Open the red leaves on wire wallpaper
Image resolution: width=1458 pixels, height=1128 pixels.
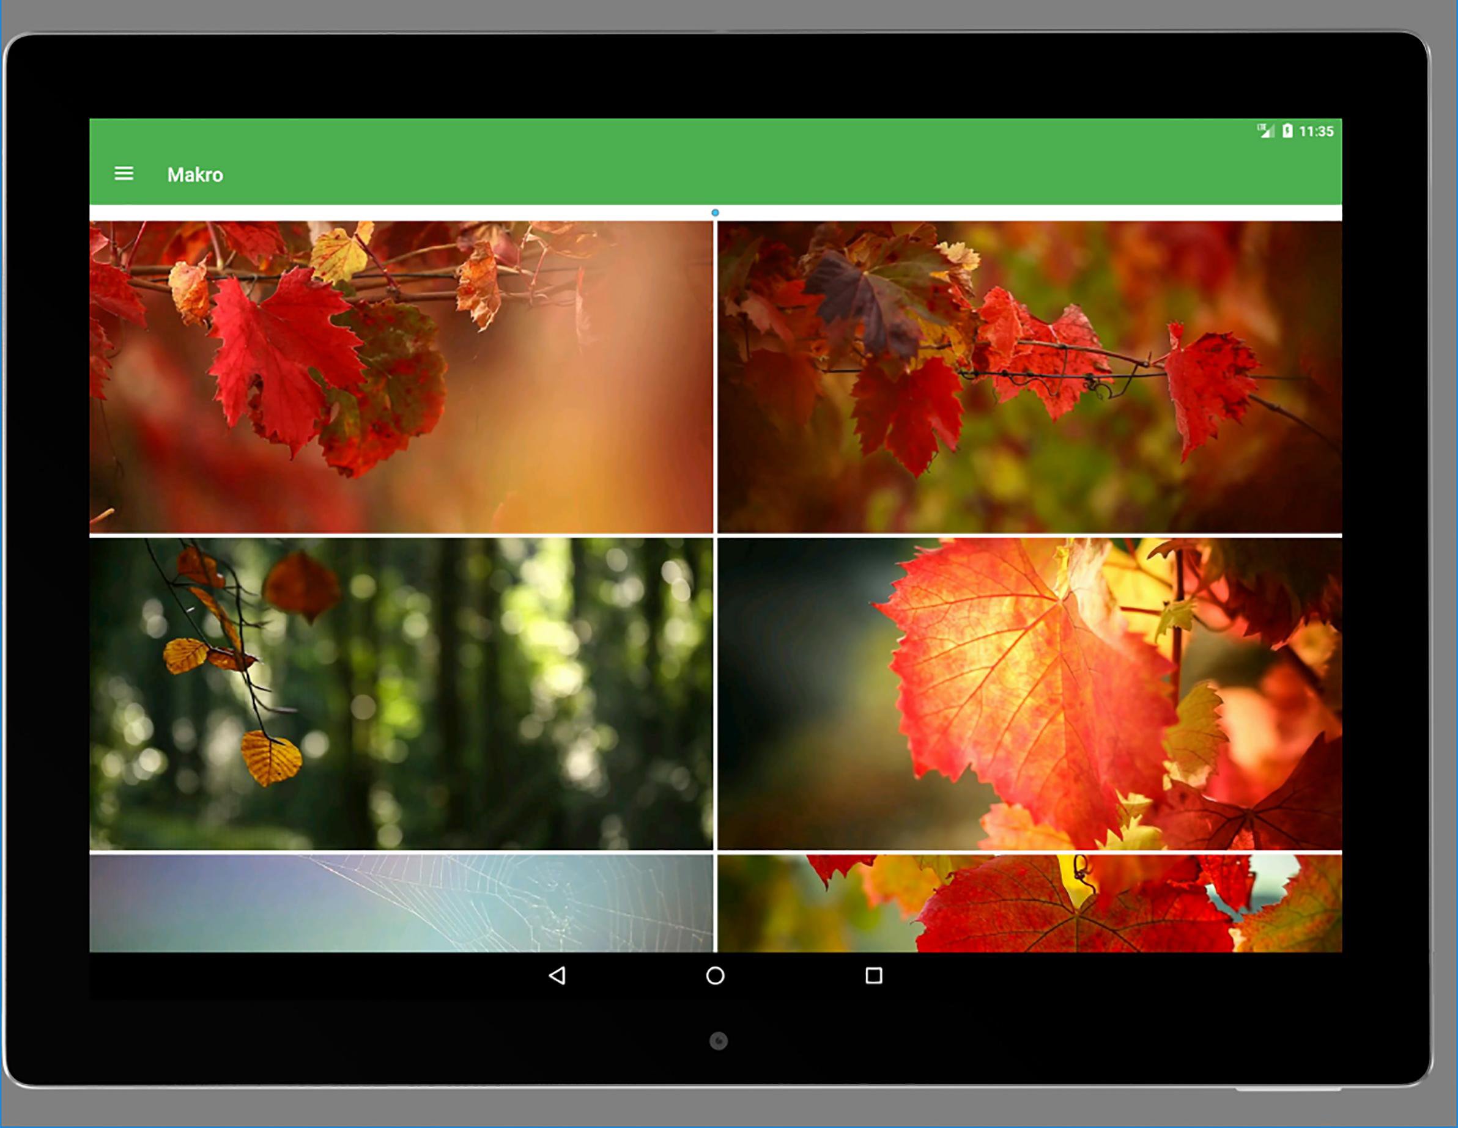(x=1029, y=377)
